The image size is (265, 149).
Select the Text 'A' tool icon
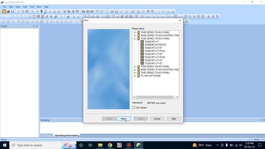click(50, 12)
